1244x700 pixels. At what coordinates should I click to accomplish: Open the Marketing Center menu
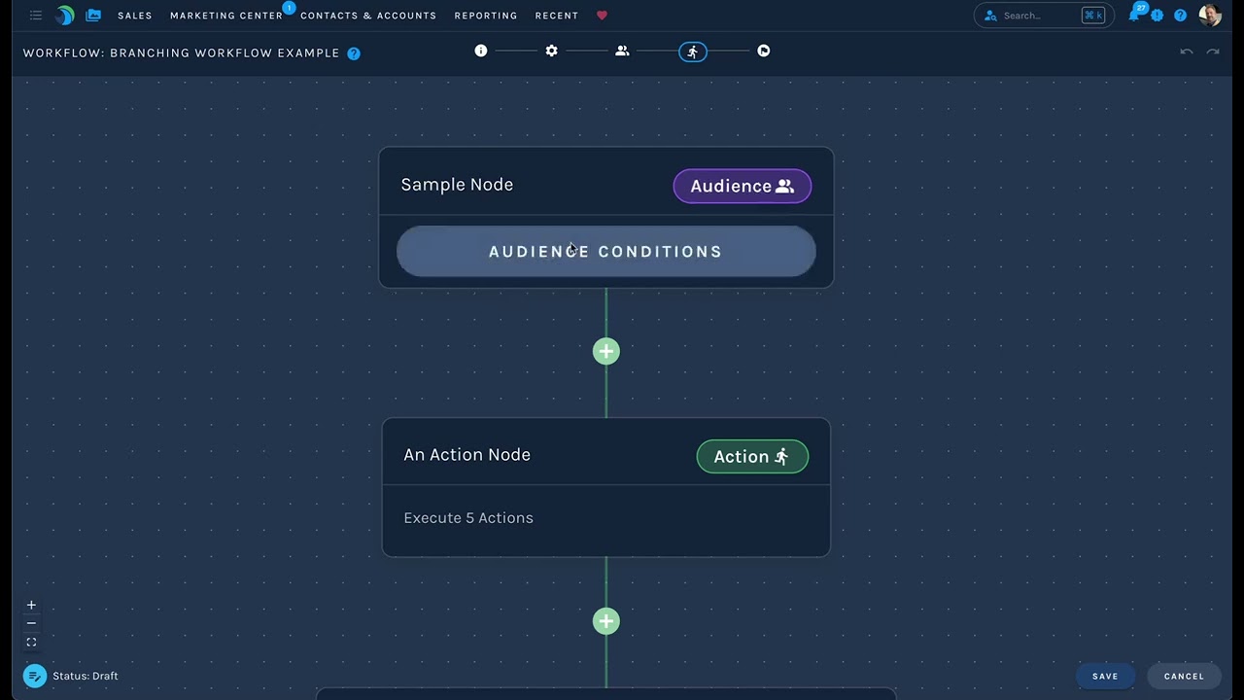pyautogui.click(x=226, y=16)
